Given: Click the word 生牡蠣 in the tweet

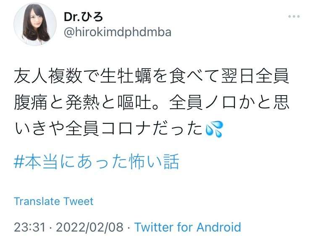Looking at the screenshot, I should (x=125, y=76).
